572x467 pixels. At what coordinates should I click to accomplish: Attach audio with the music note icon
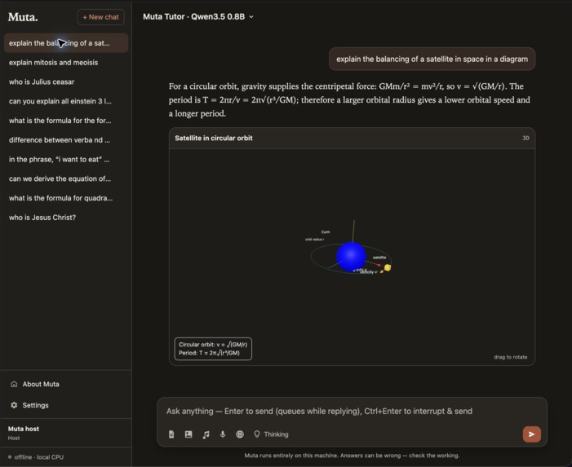pyautogui.click(x=206, y=434)
